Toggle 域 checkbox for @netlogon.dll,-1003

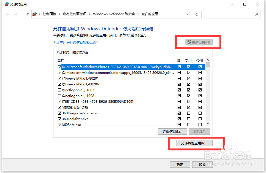coord(179,90)
